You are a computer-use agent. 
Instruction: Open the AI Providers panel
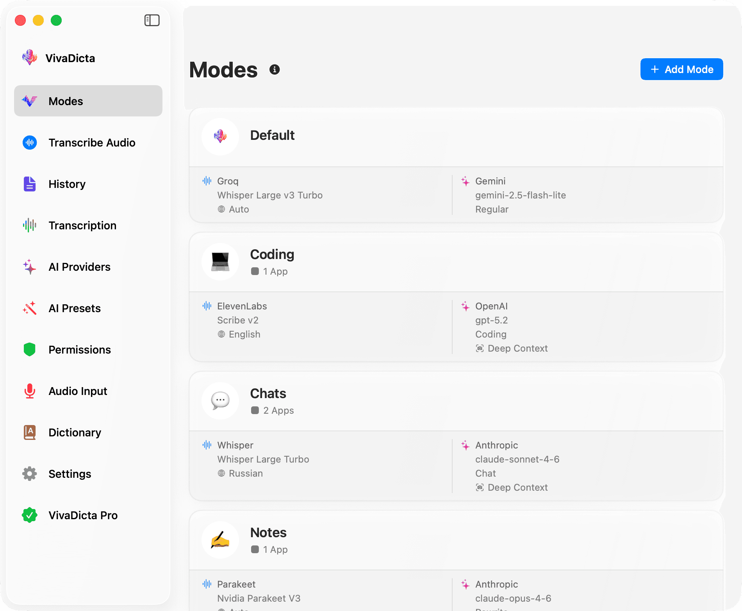(x=79, y=266)
